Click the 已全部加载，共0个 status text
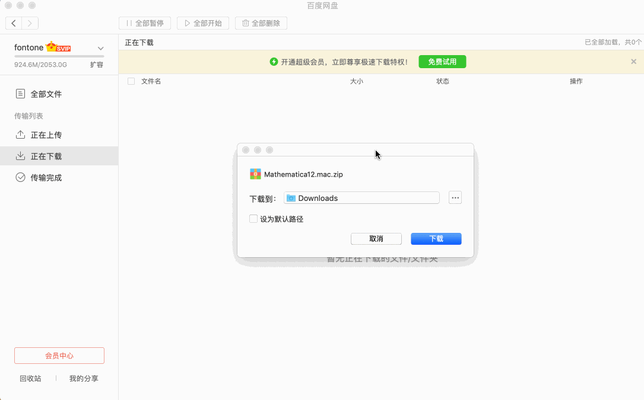The width and height of the screenshot is (644, 400). coord(613,42)
